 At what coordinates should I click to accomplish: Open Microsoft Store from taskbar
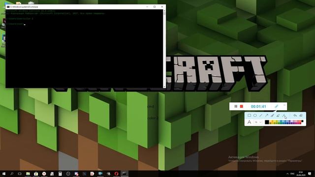pos(36,174)
